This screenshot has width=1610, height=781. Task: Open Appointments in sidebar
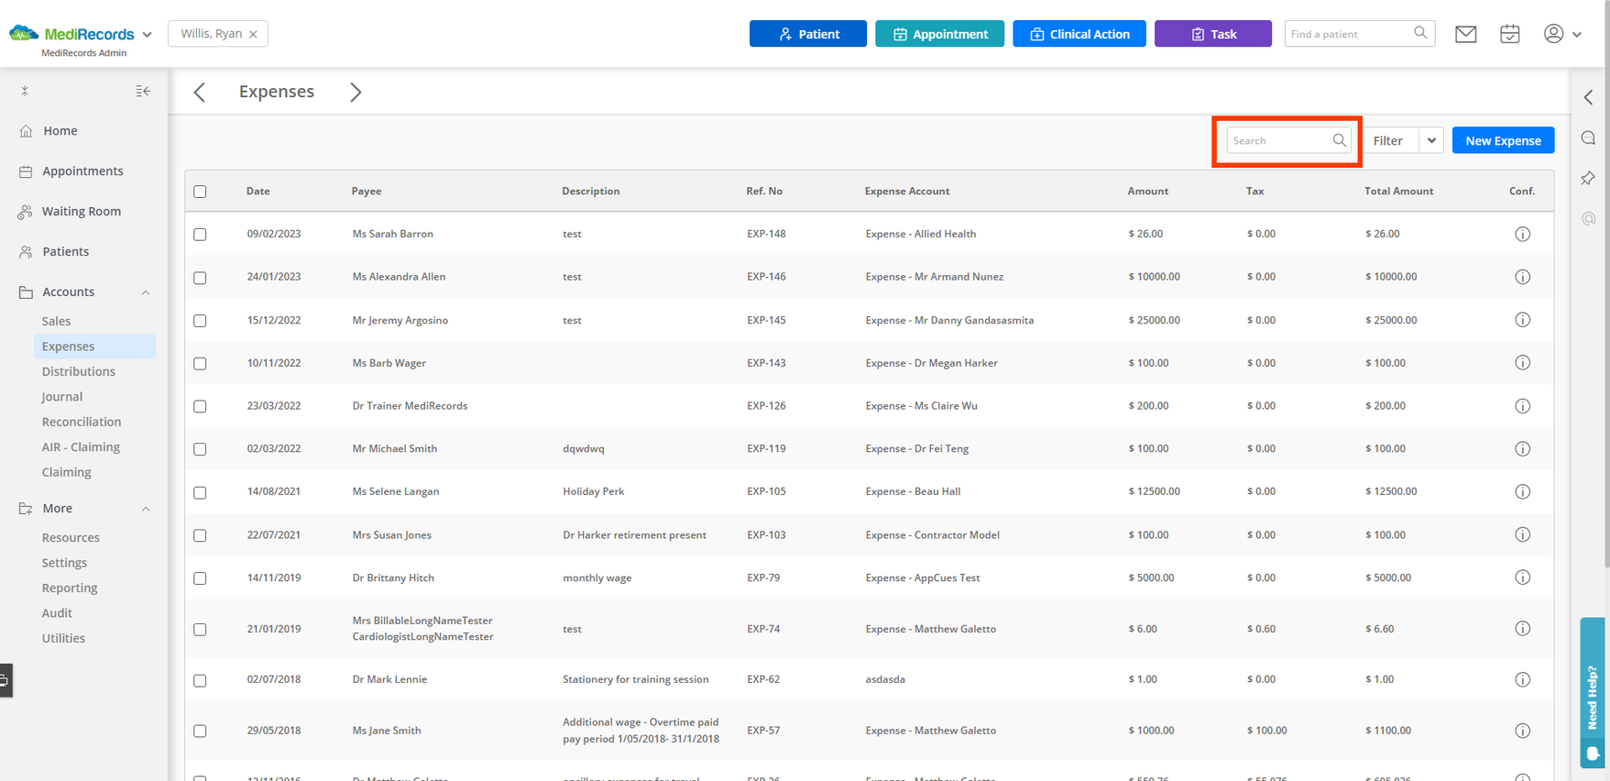click(x=82, y=171)
